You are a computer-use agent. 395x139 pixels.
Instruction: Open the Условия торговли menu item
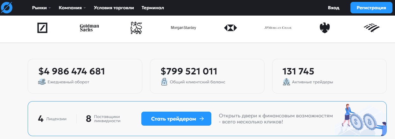tap(114, 8)
